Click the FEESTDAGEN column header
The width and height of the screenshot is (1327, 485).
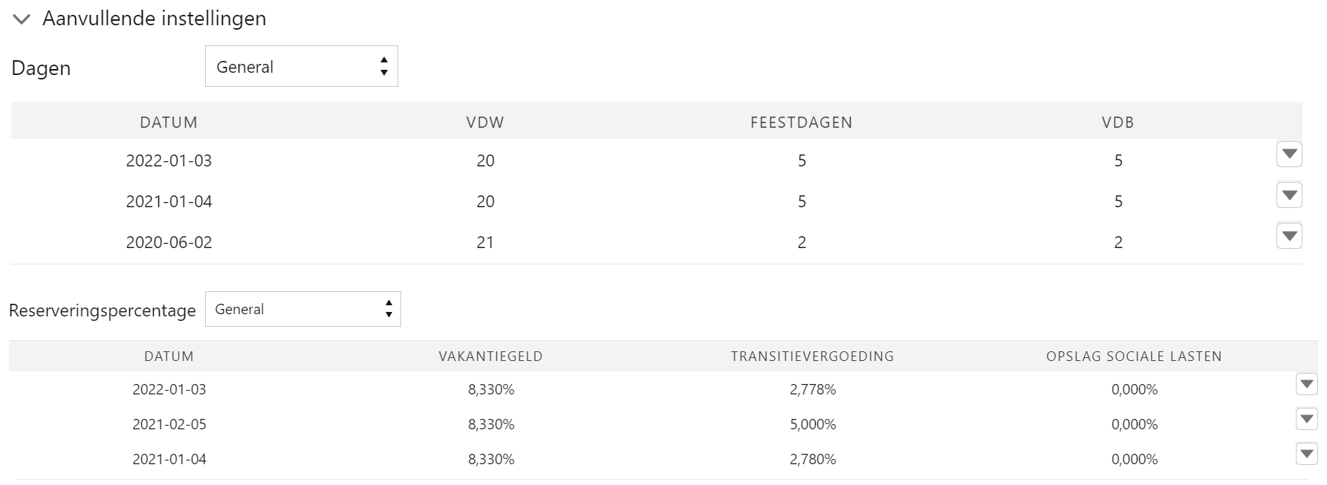coord(802,123)
